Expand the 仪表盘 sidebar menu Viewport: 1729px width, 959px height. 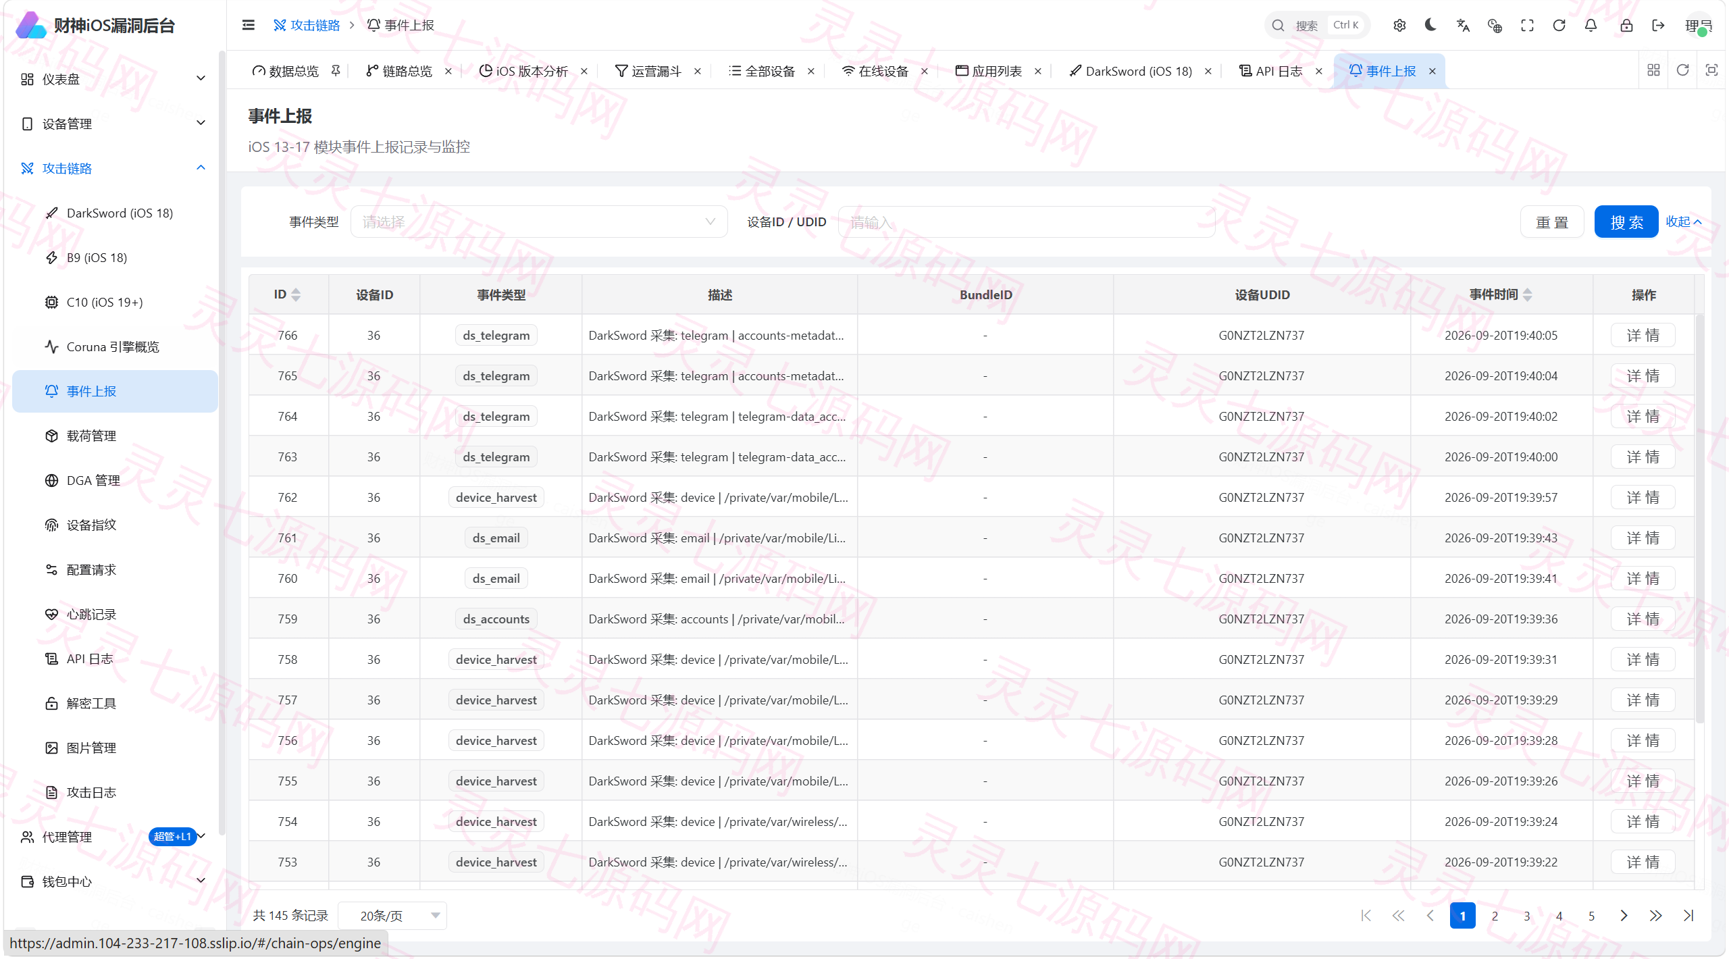(113, 79)
